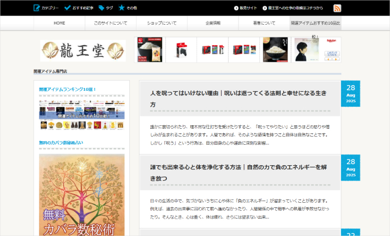Open the その他 star menu

[122, 8]
